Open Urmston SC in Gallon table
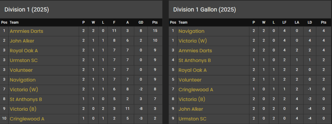The height and width of the screenshot is (124, 332). click(193, 119)
